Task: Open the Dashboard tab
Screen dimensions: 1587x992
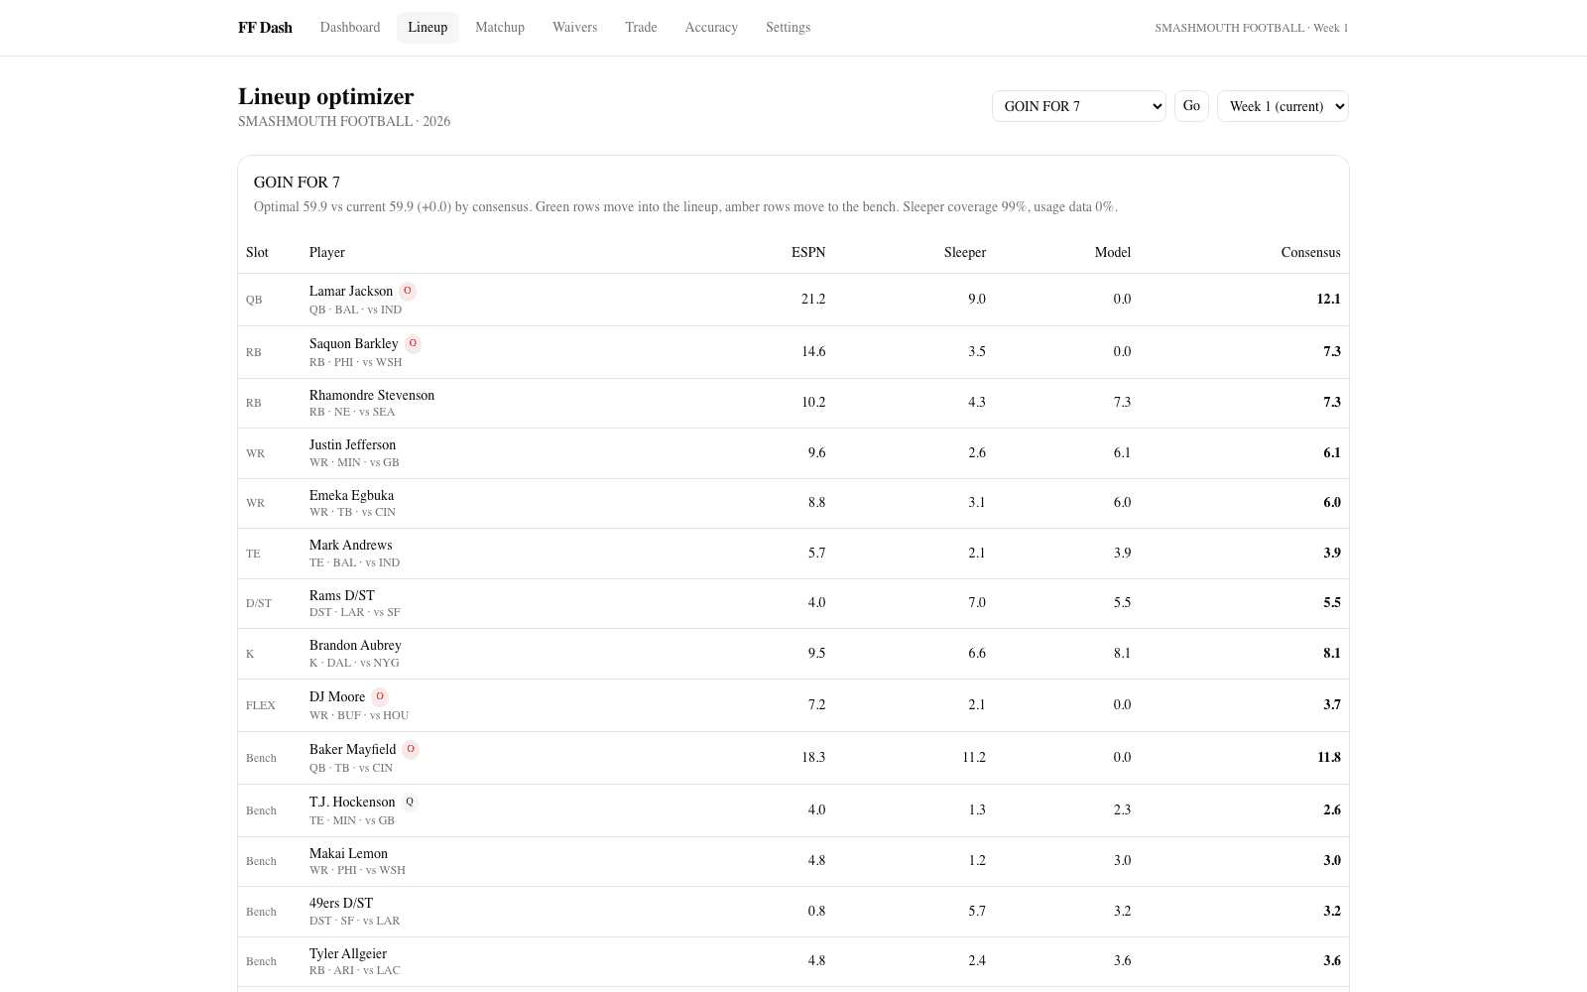Action: coord(350,28)
